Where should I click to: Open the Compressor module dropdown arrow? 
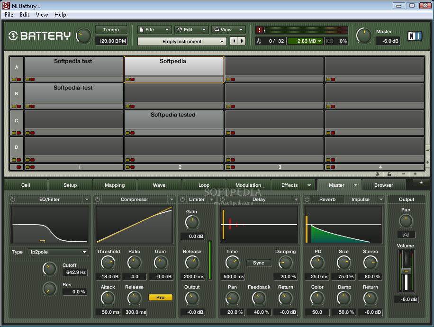point(172,200)
